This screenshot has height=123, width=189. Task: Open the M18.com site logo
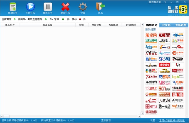(164, 83)
